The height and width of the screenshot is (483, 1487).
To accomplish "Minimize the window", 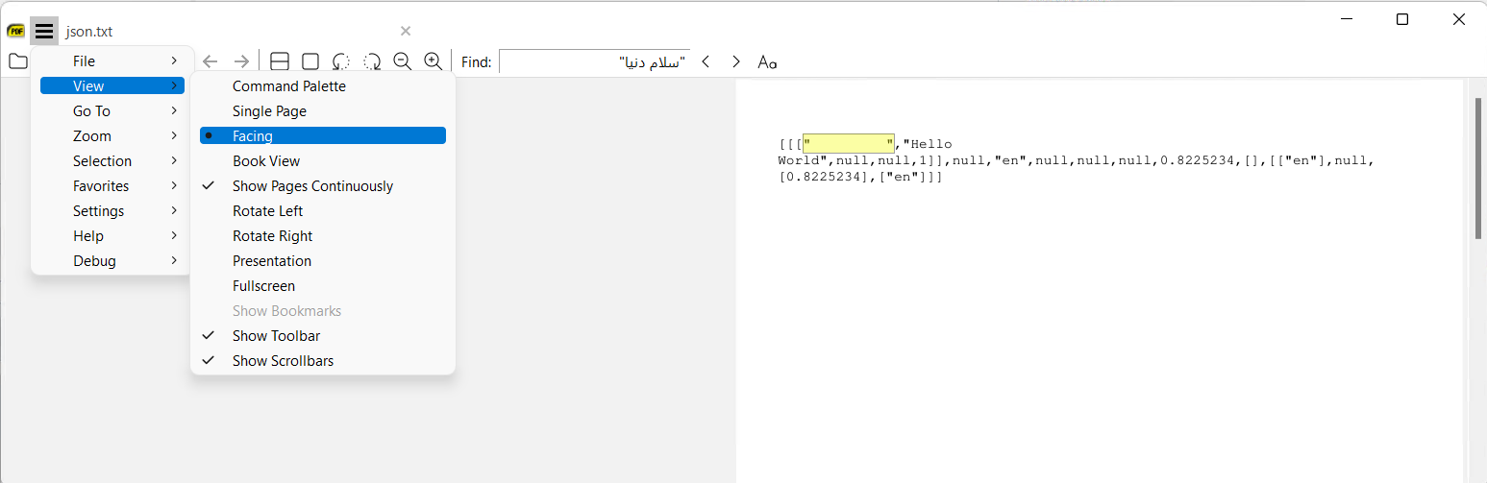I will [x=1347, y=19].
